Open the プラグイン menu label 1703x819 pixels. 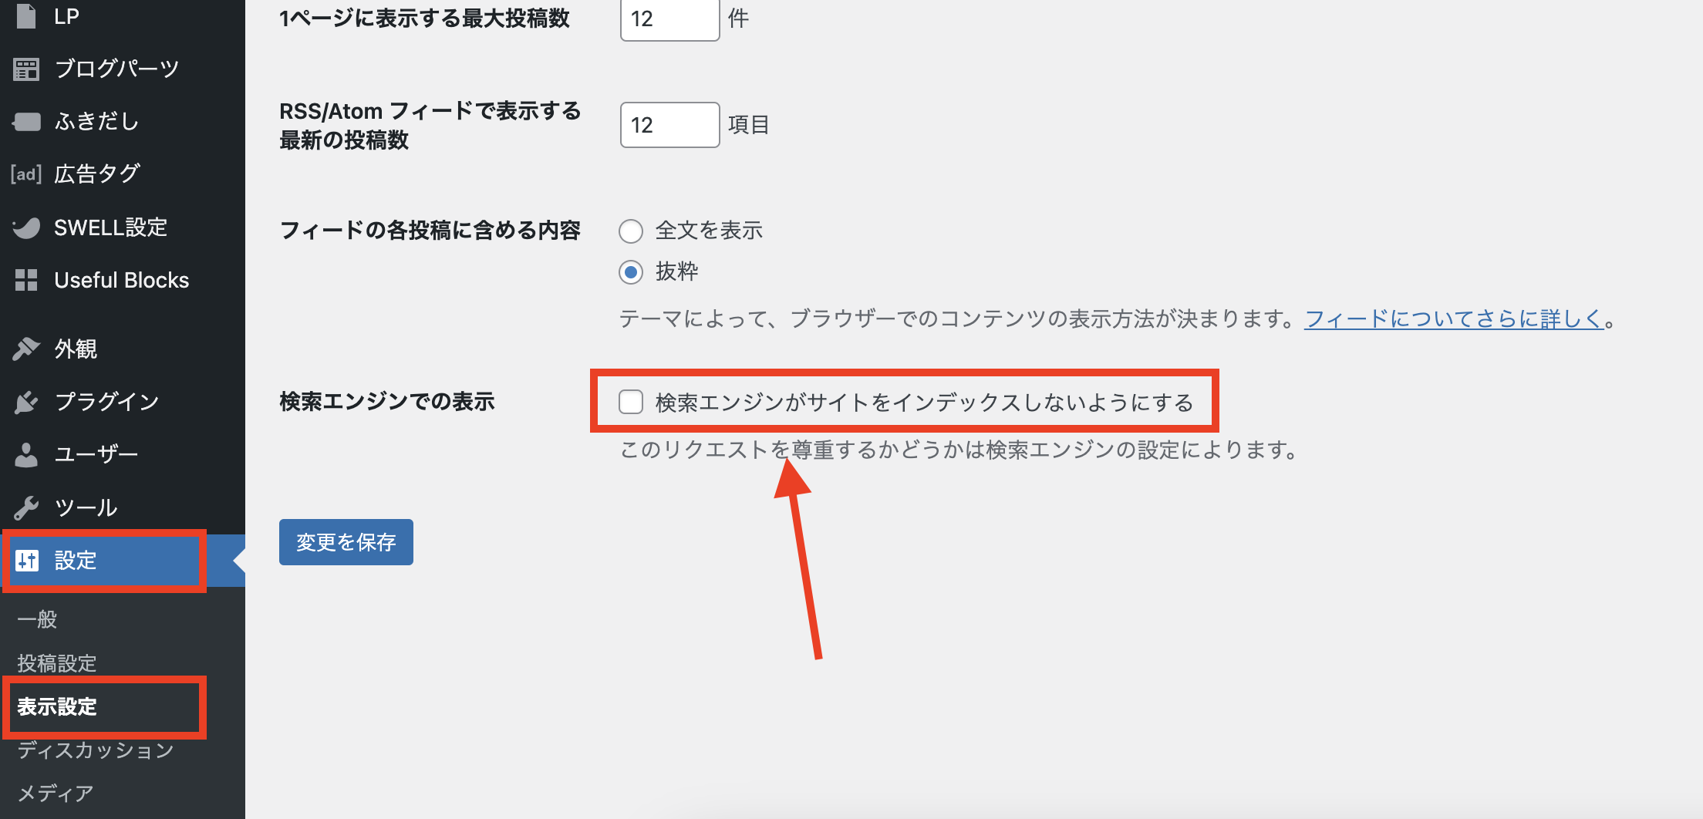point(106,402)
